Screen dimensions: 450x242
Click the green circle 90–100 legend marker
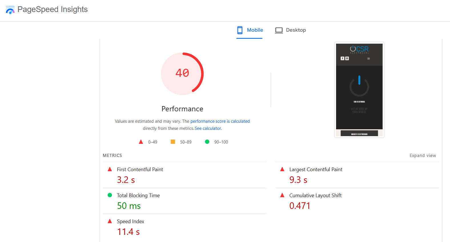(x=207, y=142)
